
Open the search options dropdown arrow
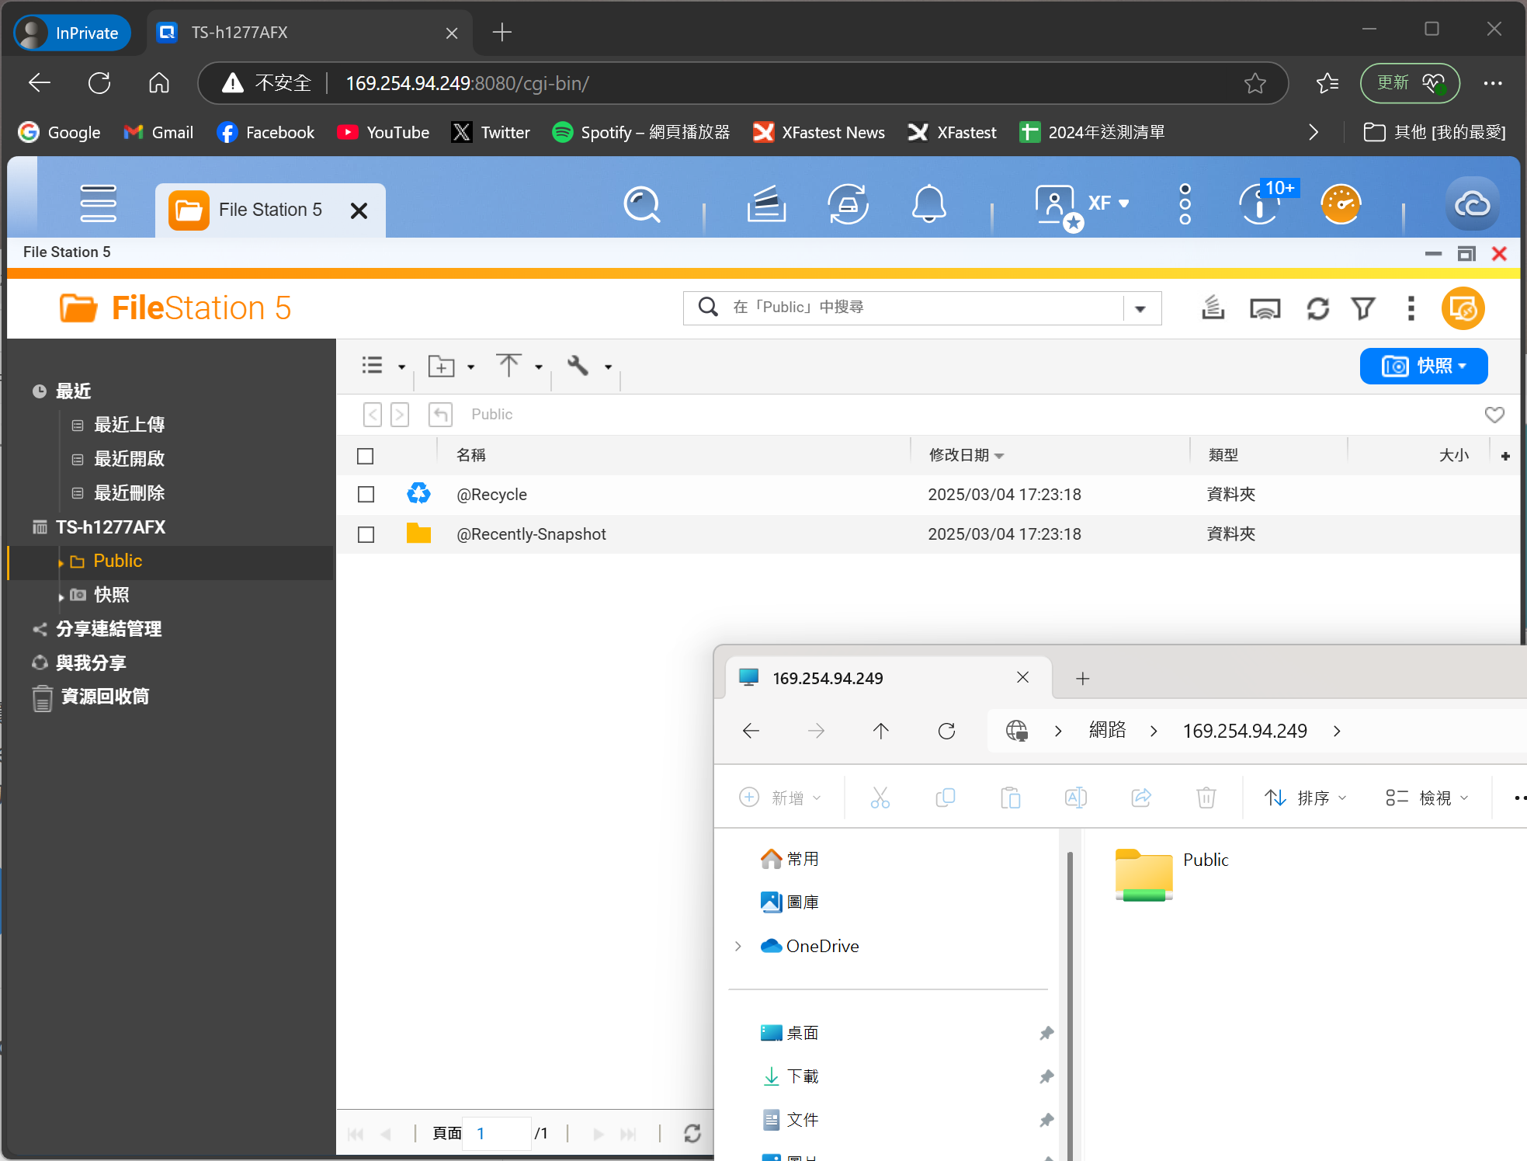pyautogui.click(x=1140, y=308)
